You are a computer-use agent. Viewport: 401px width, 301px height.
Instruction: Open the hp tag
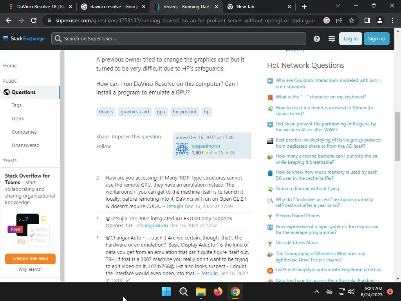[x=207, y=112]
